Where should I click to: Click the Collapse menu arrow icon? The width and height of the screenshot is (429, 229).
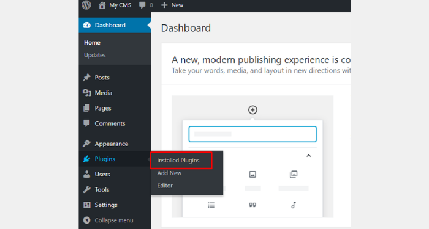tap(87, 220)
